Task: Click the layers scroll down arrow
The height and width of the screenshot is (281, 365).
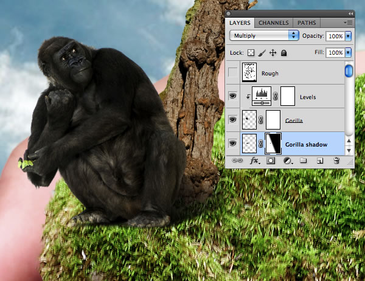Action: tap(349, 151)
